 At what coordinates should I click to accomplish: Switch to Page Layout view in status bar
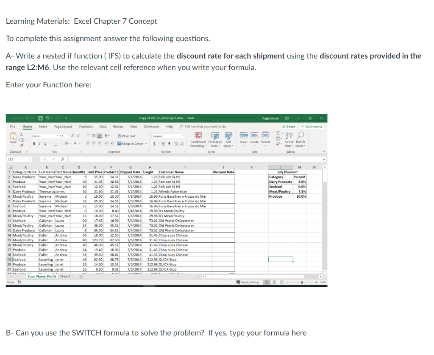274,282
